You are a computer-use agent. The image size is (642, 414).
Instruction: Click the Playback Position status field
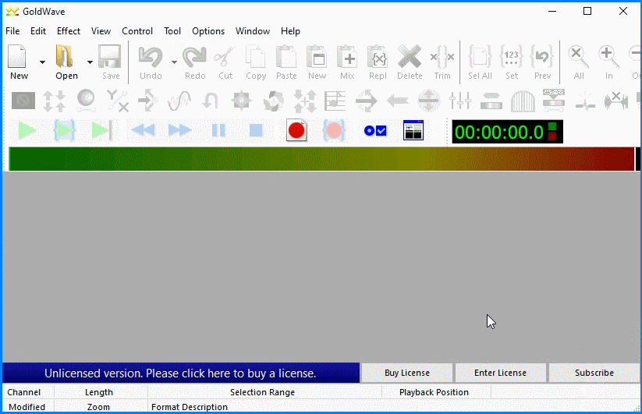pos(437,392)
